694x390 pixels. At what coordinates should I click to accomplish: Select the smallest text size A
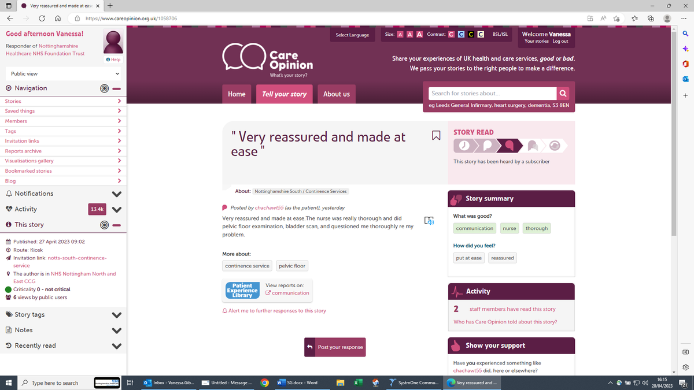tap(400, 35)
